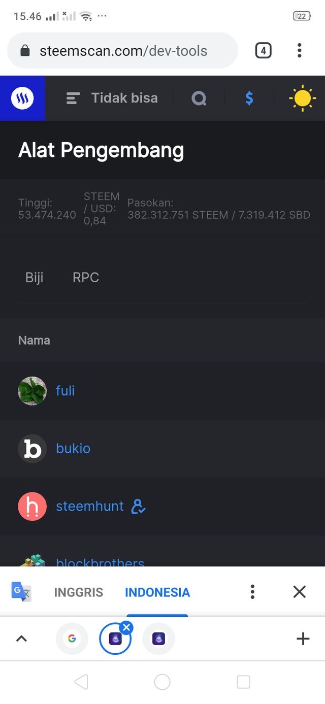The width and height of the screenshot is (325, 704).
Task: Tap the verified user icon beside steemhunt
Action: 138,507
